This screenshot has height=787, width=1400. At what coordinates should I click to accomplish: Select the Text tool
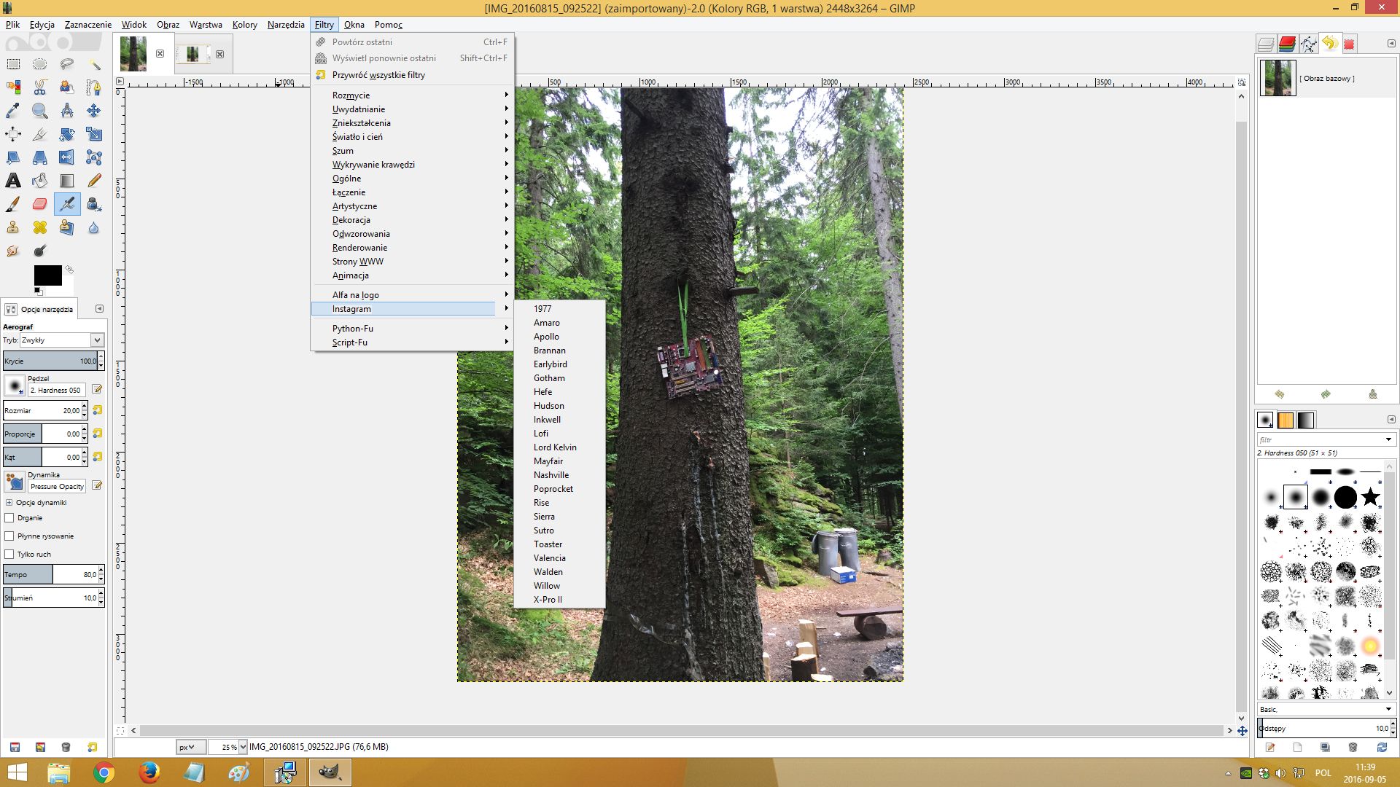point(13,181)
